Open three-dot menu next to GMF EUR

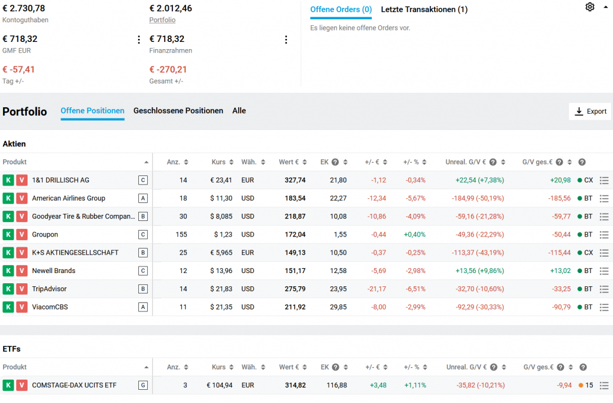click(139, 40)
